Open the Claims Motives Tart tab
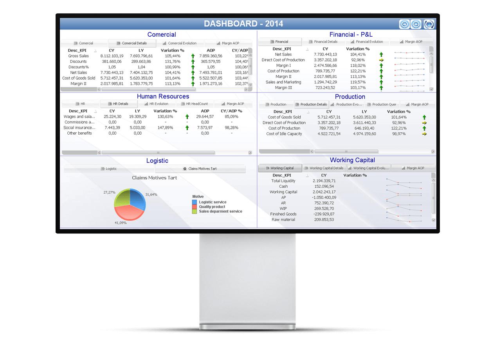499x347 pixels. pos(200,169)
